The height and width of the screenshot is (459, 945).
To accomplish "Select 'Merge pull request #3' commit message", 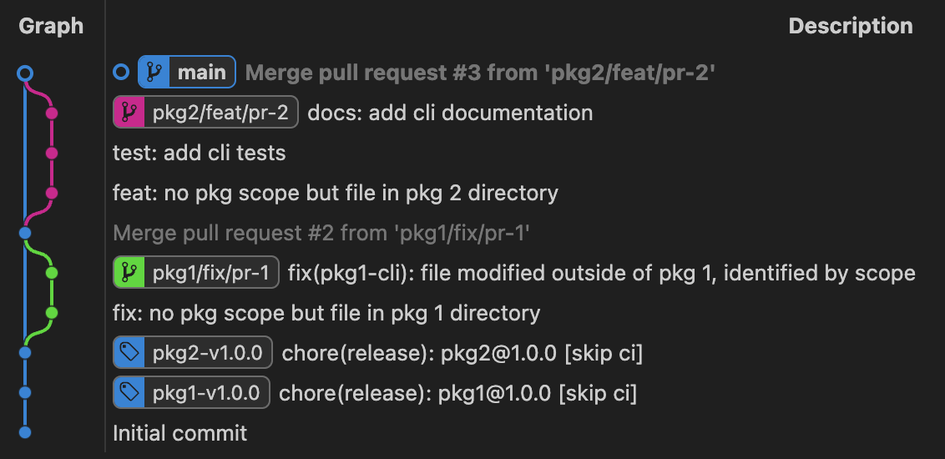I will coord(480,73).
